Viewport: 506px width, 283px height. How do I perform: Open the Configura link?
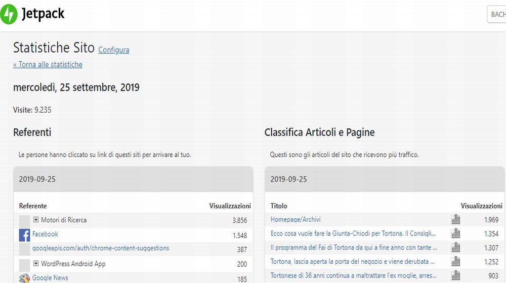tap(114, 50)
